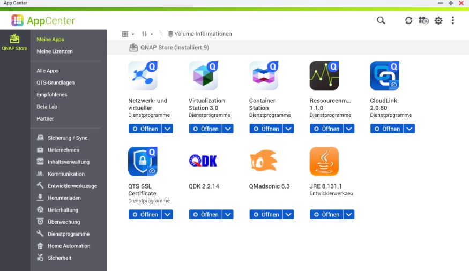
Task: Click the Inhaltsverwaltung category icon
Action: (x=40, y=162)
